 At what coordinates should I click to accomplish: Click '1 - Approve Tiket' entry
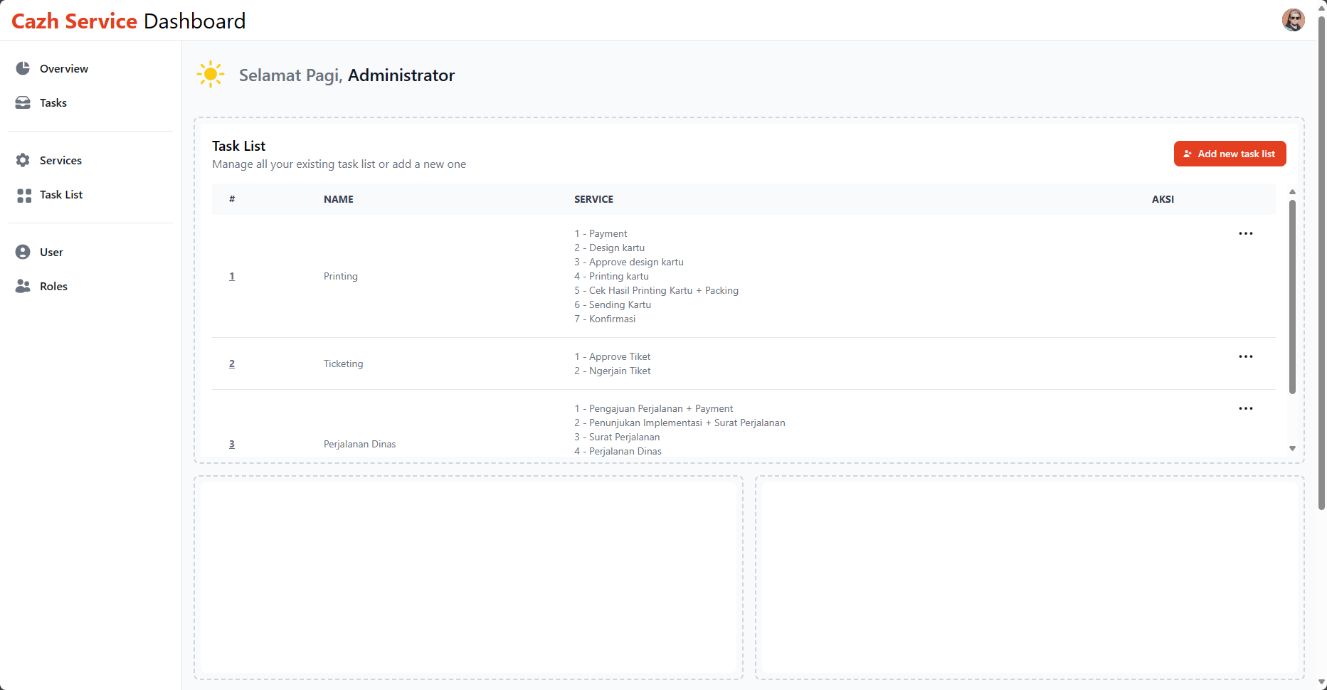click(x=613, y=356)
